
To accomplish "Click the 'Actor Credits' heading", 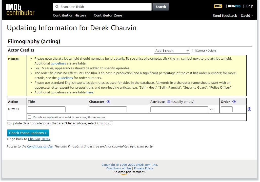I will click(21, 50).
